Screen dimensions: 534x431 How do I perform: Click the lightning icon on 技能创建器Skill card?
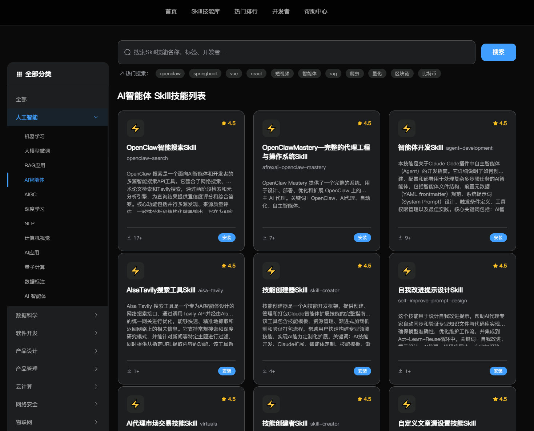point(271,271)
